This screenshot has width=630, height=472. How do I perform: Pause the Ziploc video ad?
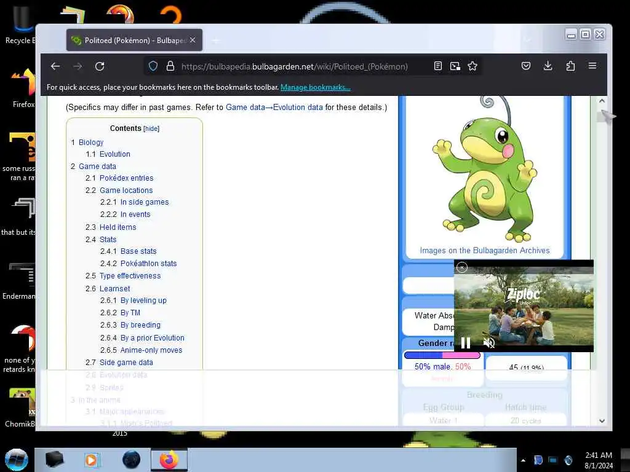tap(466, 342)
